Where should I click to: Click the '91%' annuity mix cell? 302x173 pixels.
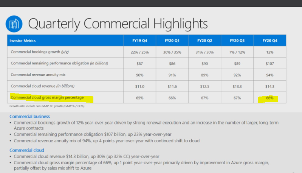point(172,75)
